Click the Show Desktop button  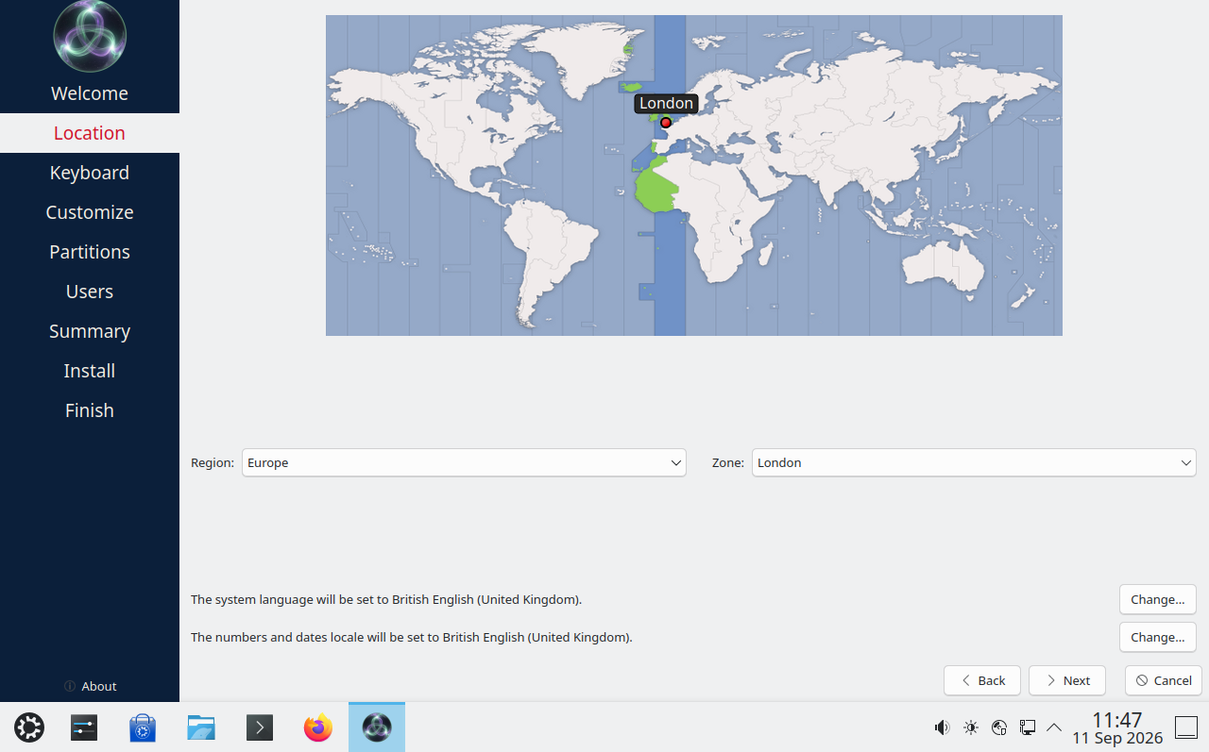tap(1186, 727)
